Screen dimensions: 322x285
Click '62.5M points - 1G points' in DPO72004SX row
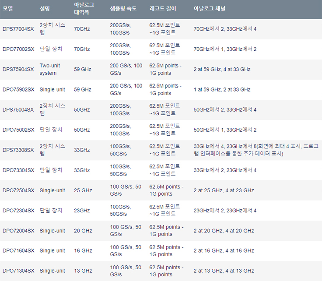tap(166, 231)
